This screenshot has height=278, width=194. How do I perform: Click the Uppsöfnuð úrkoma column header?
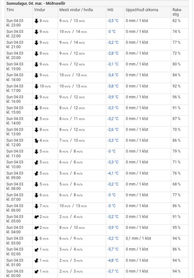tap(142, 10)
